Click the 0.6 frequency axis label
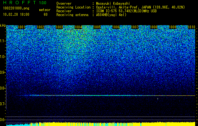This screenshot has height=126, width=198. 3,120
